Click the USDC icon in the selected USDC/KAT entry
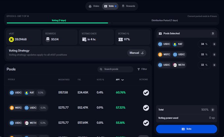The image size is (224, 137). tap(160, 44)
